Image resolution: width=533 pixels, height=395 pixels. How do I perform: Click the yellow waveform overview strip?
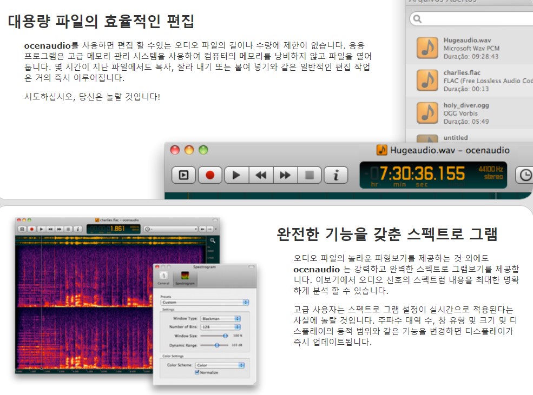pyautogui.click(x=110, y=240)
